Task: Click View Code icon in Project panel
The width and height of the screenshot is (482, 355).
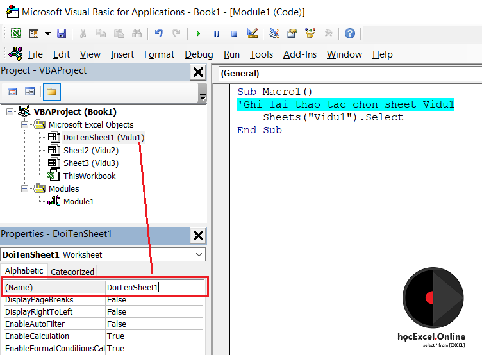Action: tap(12, 92)
